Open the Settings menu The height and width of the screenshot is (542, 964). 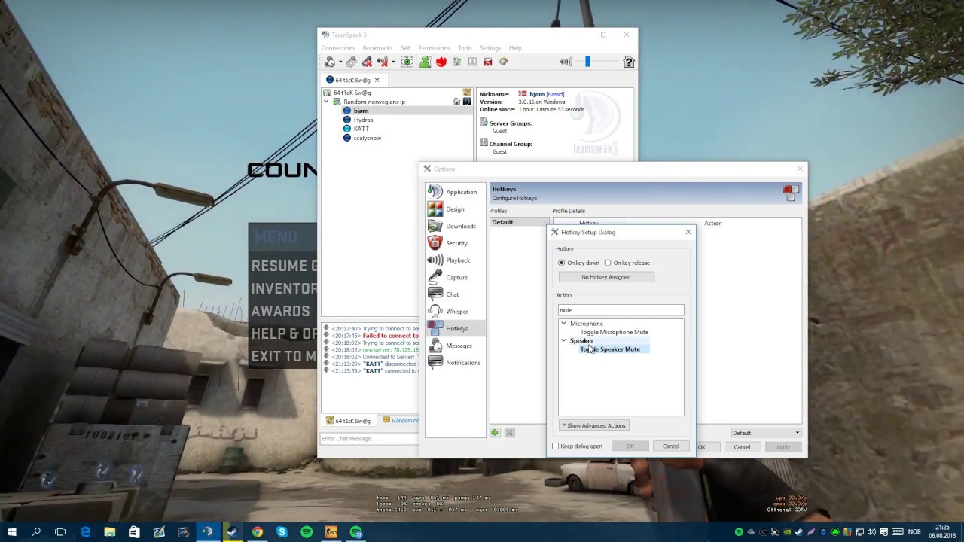(x=490, y=48)
